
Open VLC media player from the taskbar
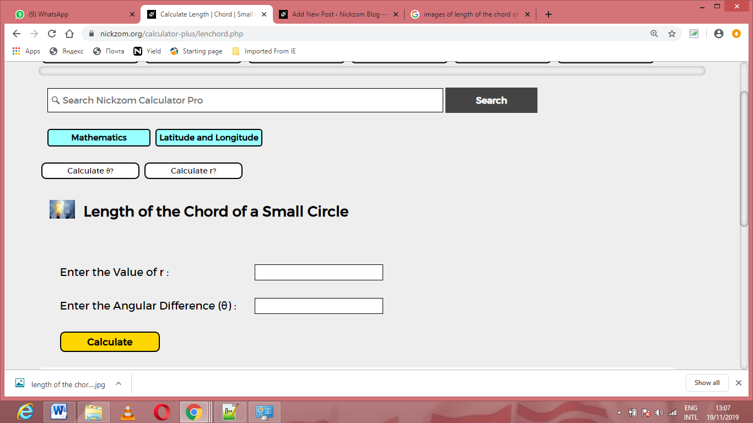click(x=128, y=411)
